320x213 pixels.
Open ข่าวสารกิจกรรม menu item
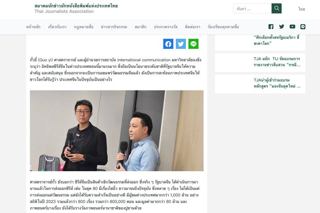[114, 27]
